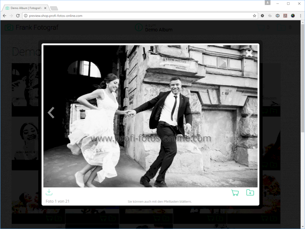Open the colorful circle extension icon
The height and width of the screenshot is (229, 305).
click(293, 16)
